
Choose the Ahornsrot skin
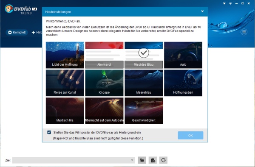104,55
